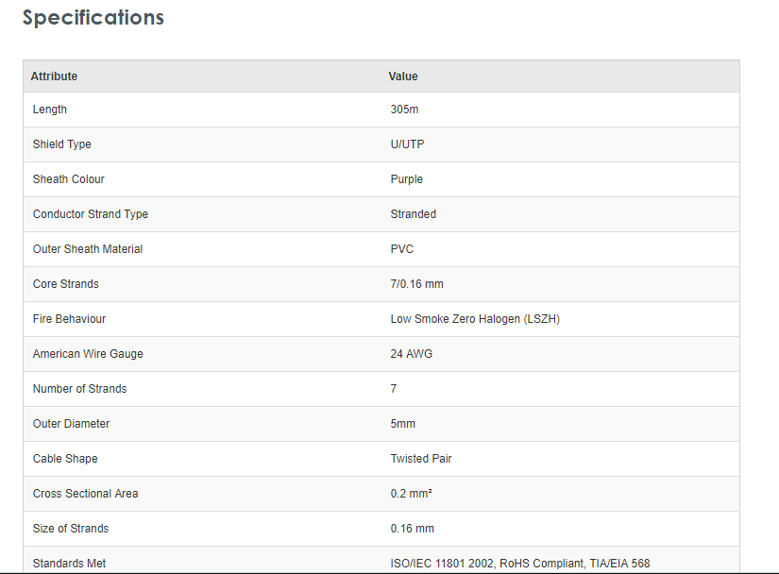Select the 0.2 mm² cross sectional value
This screenshot has height=574, width=779.
pyautogui.click(x=412, y=494)
